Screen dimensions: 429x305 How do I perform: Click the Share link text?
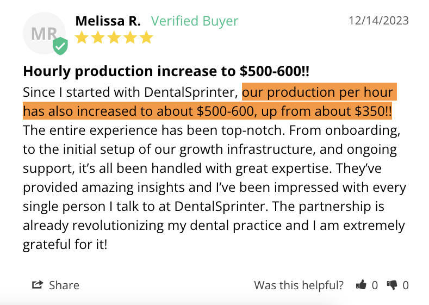tap(64, 285)
